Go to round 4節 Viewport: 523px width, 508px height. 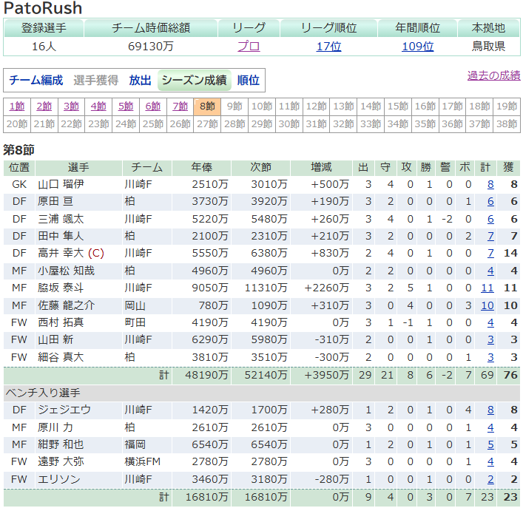pyautogui.click(x=98, y=106)
